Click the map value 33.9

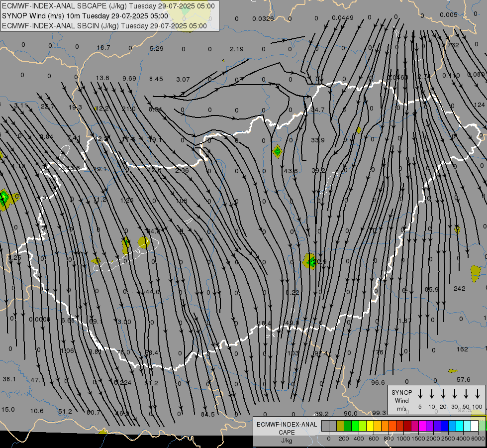(318, 140)
